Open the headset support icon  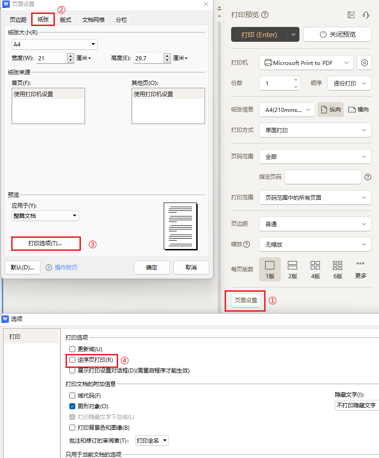[366, 15]
